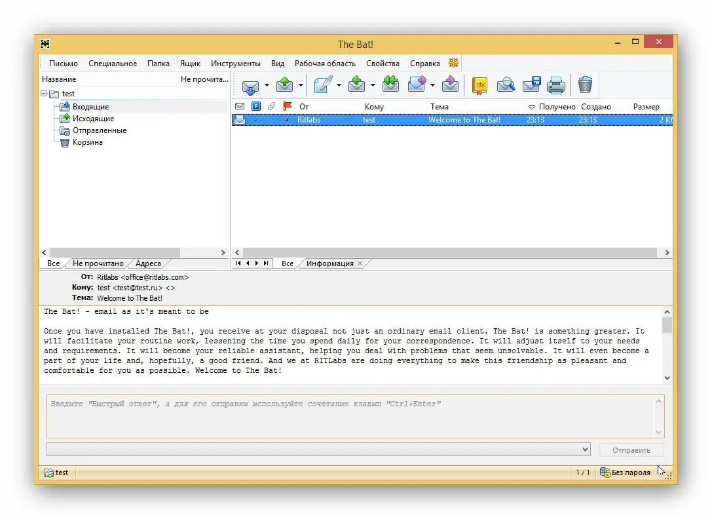
Task: Click the Отправить button
Action: pyautogui.click(x=631, y=450)
